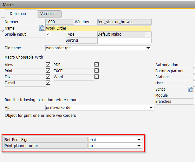Toggle the EXCEL export checkbox

(x=97, y=71)
